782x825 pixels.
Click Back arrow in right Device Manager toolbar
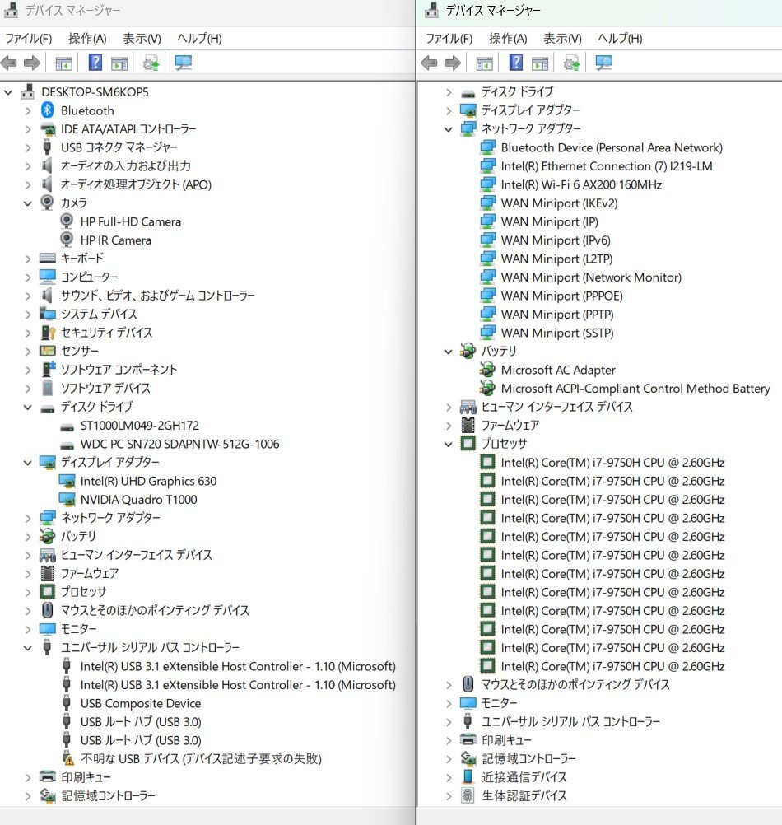(430, 63)
